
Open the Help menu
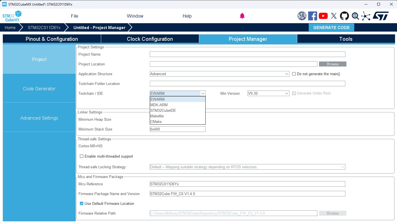187,16
